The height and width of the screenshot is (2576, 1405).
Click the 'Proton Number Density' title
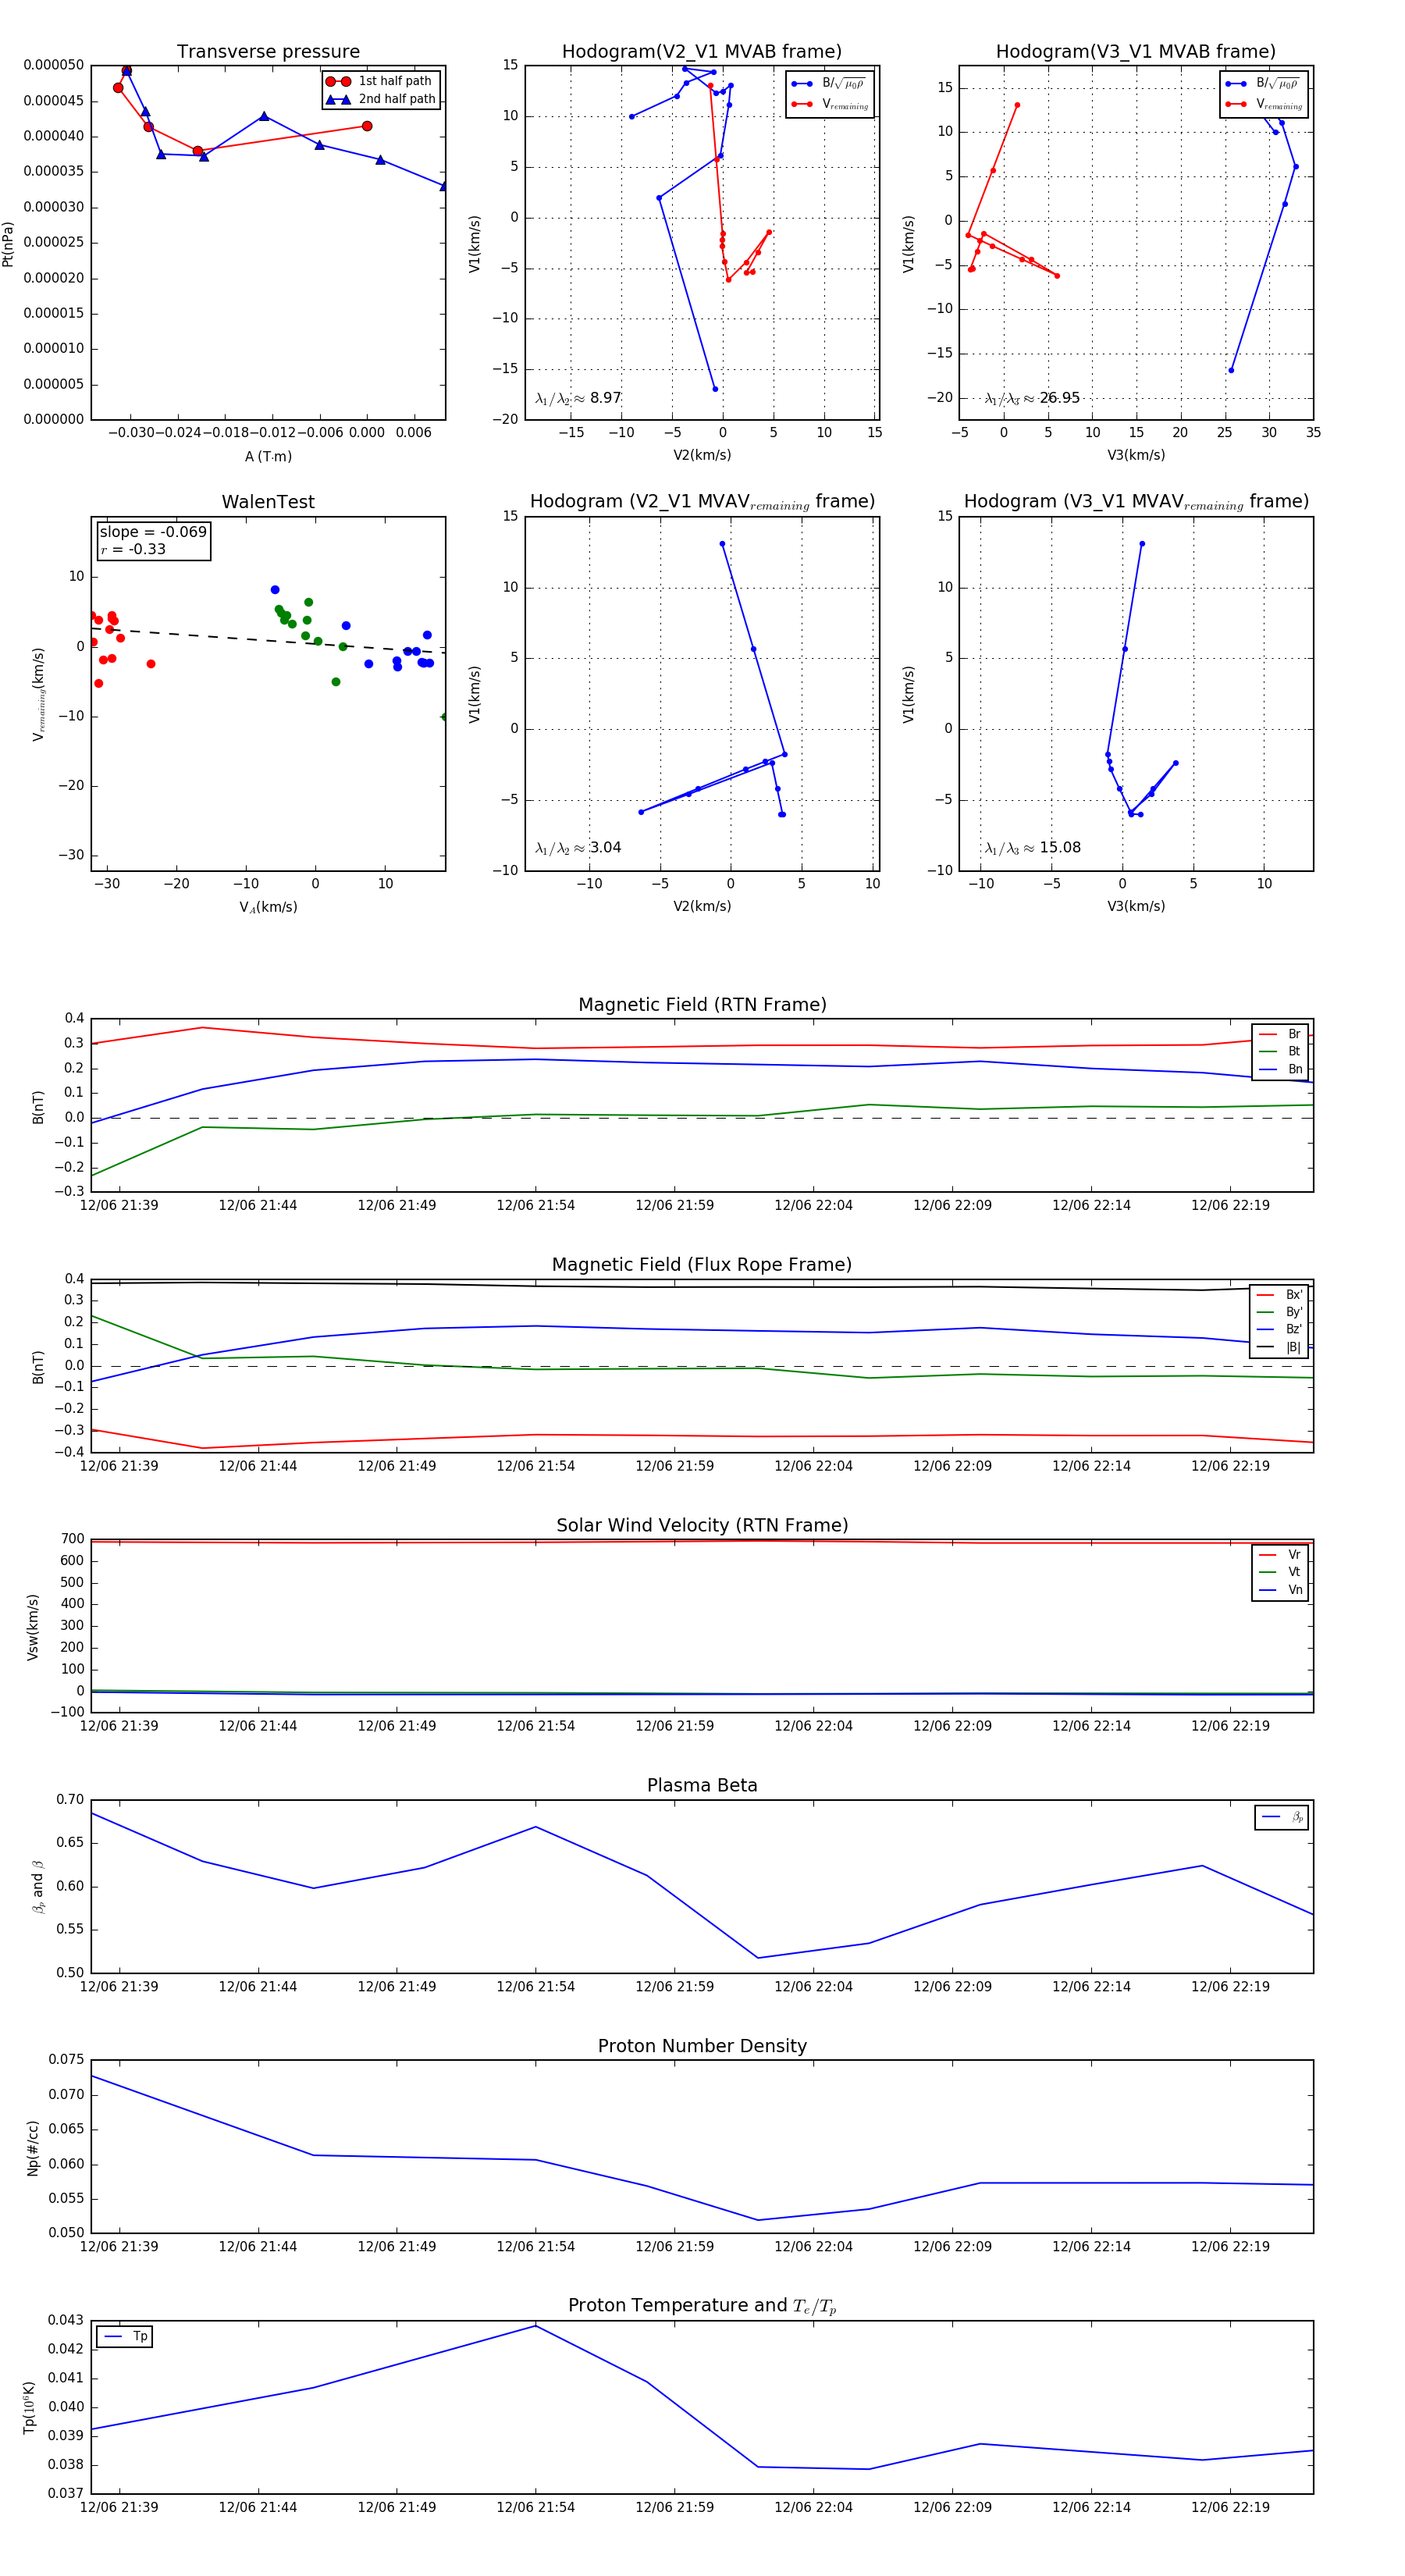click(x=702, y=2046)
